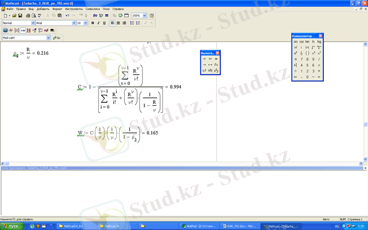Undo the last action
Image resolution: width=368 pixels, height=230 pixels.
coord(67,16)
